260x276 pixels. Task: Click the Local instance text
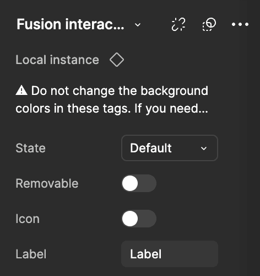click(57, 60)
